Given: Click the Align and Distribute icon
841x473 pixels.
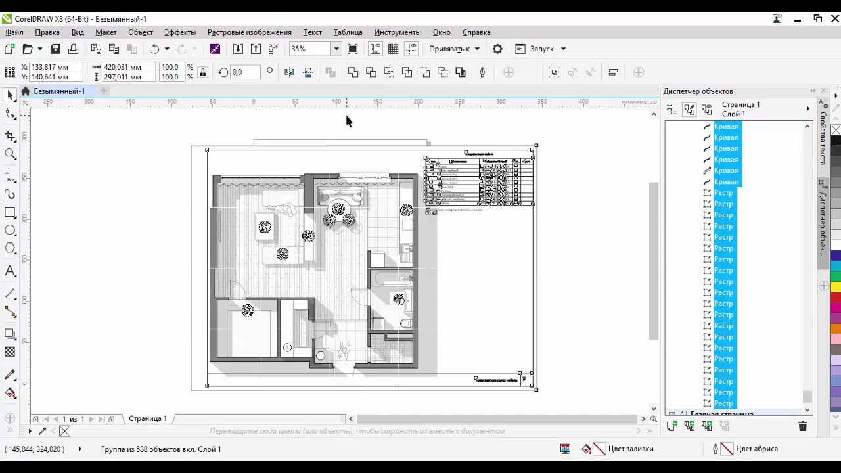Looking at the screenshot, I should pos(613,72).
